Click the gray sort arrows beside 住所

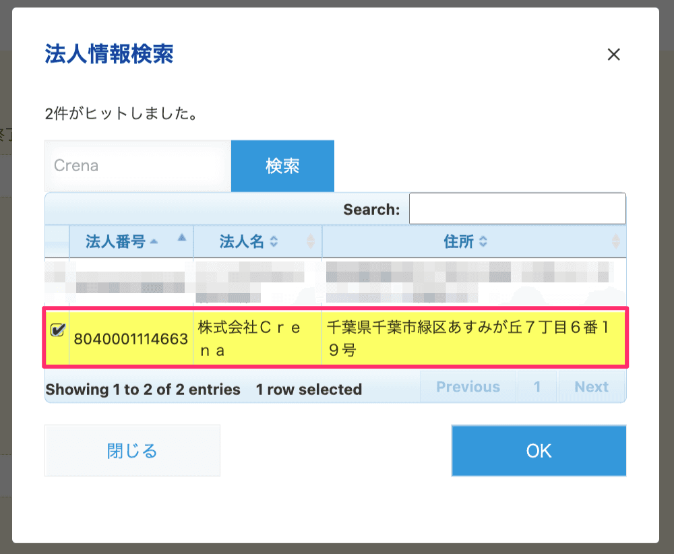click(615, 241)
